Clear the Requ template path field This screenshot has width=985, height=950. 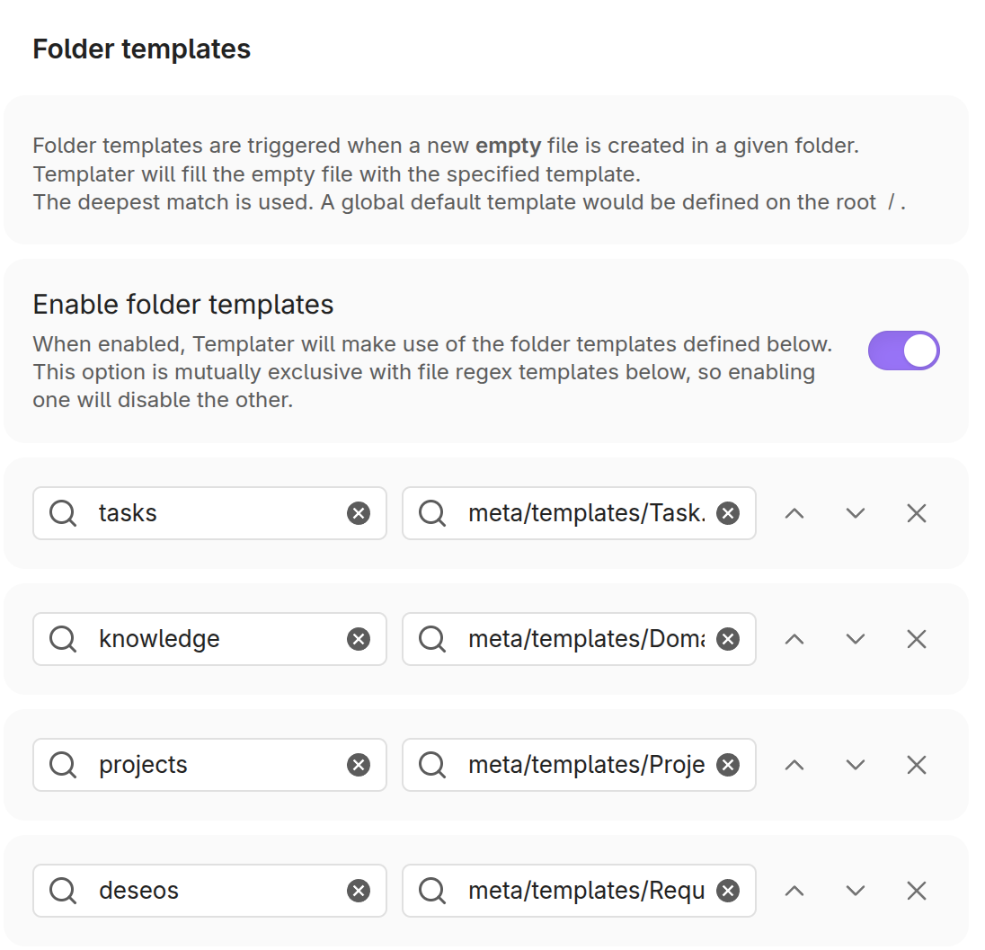click(x=728, y=891)
